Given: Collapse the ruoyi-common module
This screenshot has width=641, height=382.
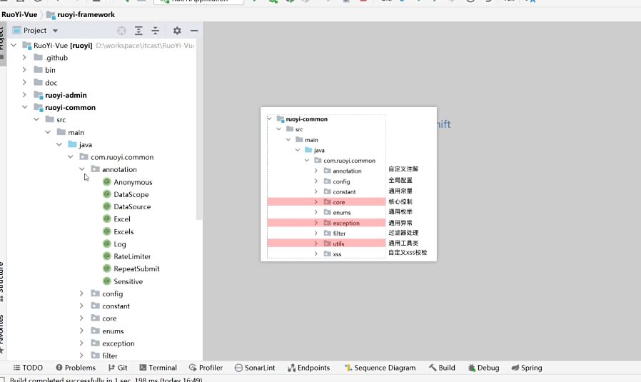Looking at the screenshot, I should 25,107.
